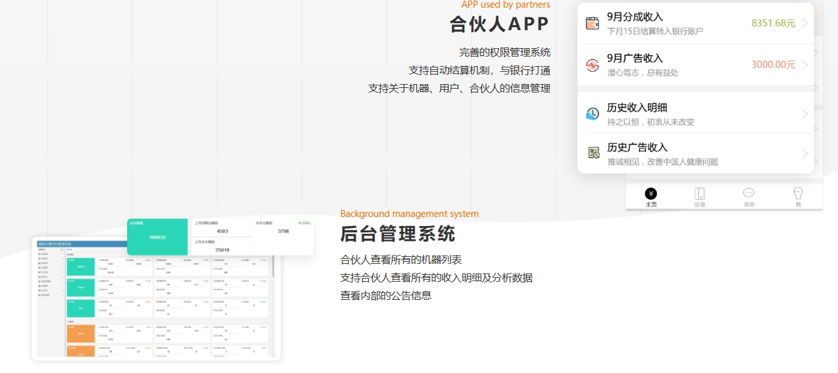Click the 4503 value in stats popup

pyautogui.click(x=222, y=231)
